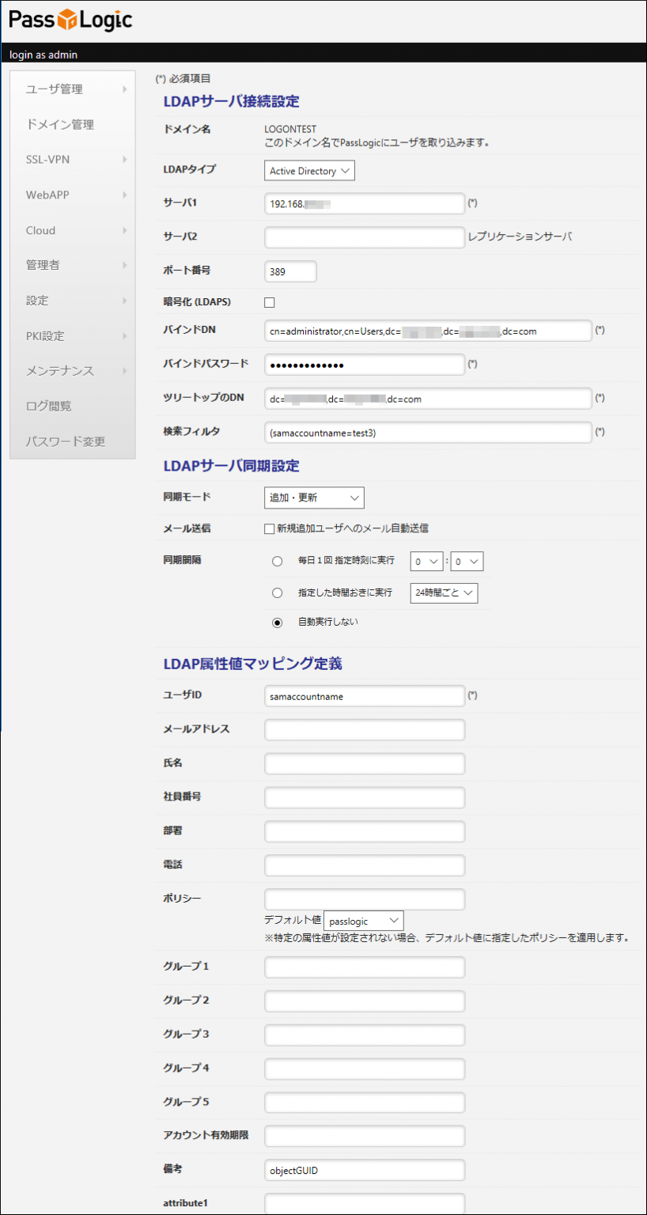Select the 毎日1回 指定時刻に実行 radio button

tap(277, 561)
